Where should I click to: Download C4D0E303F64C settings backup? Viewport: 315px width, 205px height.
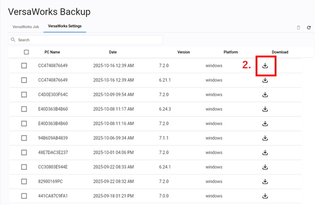click(x=265, y=94)
